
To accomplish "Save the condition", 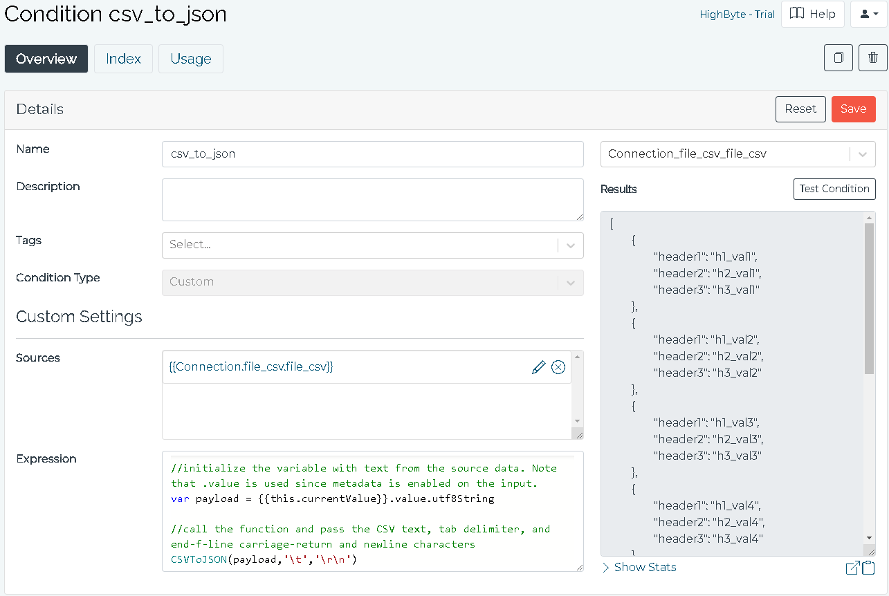I will [x=854, y=109].
